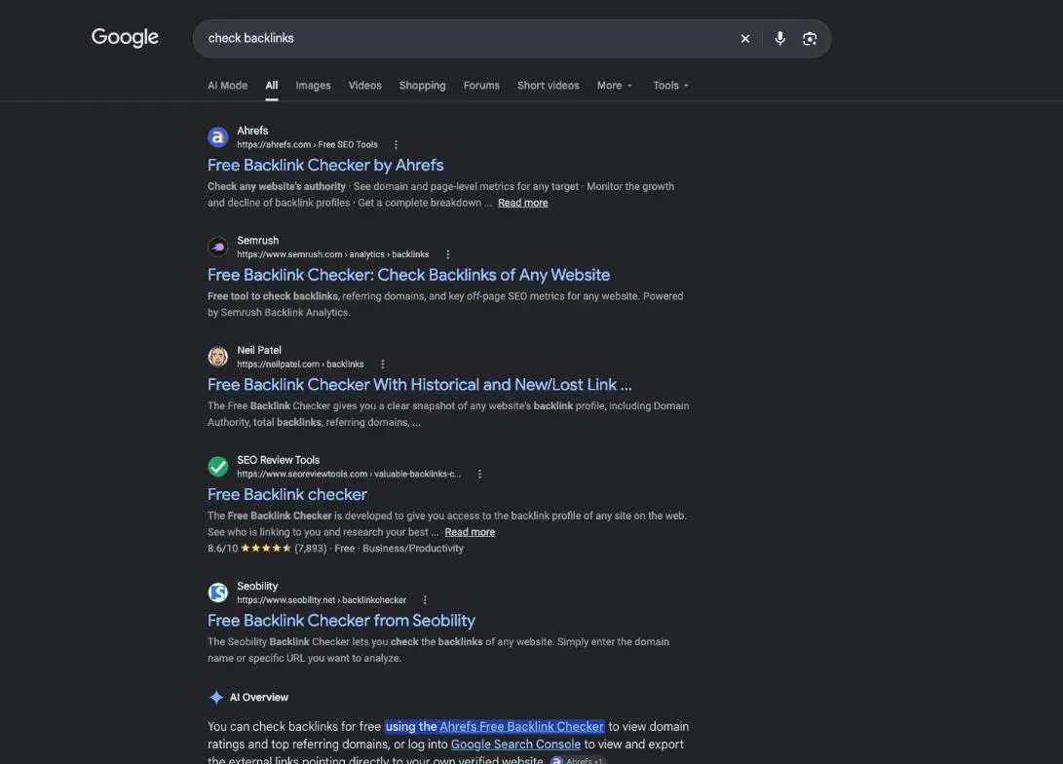Click the ahrefs.com URL breadcrumb
Image resolution: width=1063 pixels, height=764 pixels.
point(307,145)
